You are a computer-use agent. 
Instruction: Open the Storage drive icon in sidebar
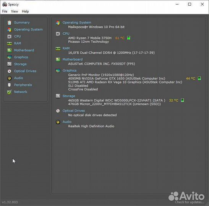click(9, 64)
